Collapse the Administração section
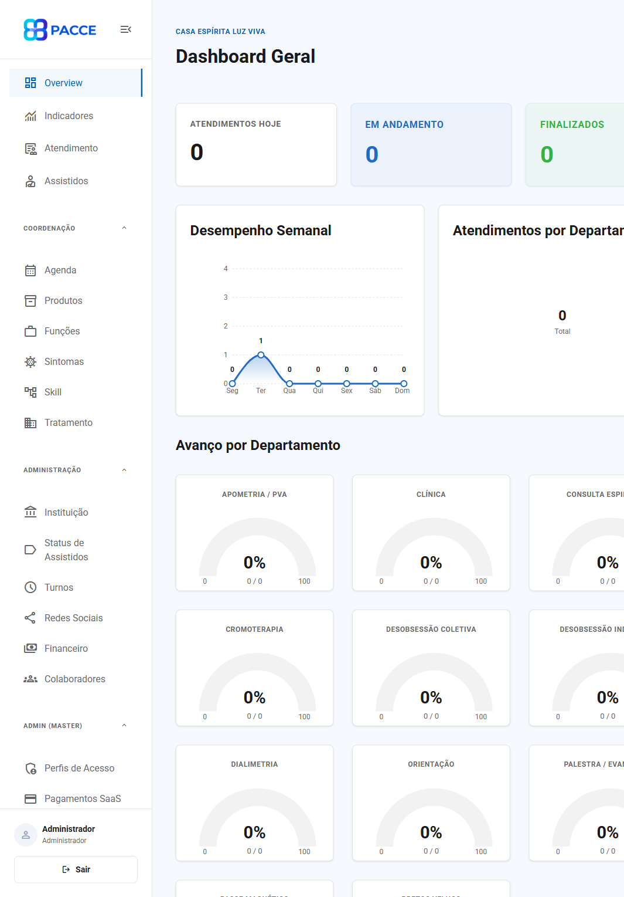Image resolution: width=624 pixels, height=897 pixels. pos(124,470)
